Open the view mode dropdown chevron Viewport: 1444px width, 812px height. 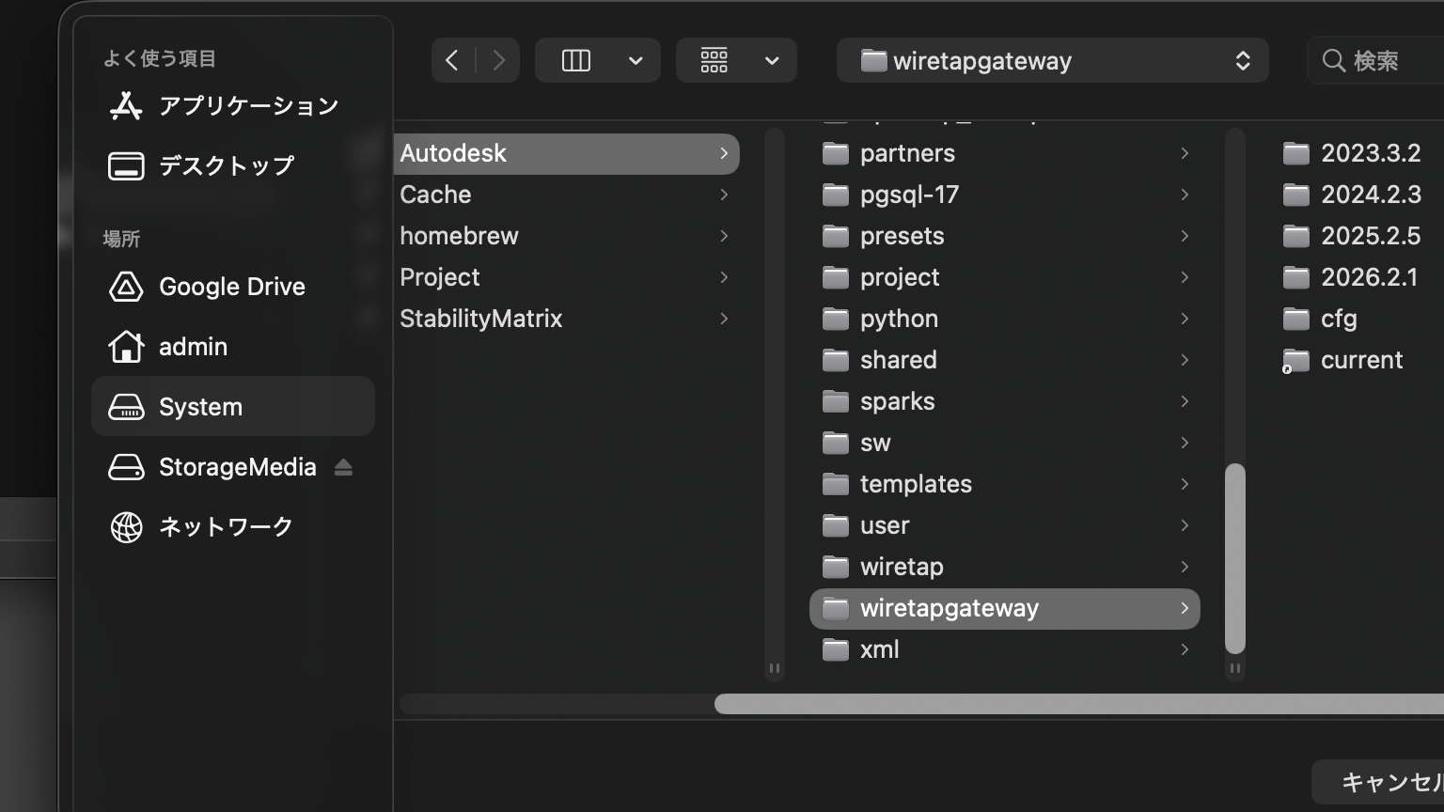[x=636, y=61]
